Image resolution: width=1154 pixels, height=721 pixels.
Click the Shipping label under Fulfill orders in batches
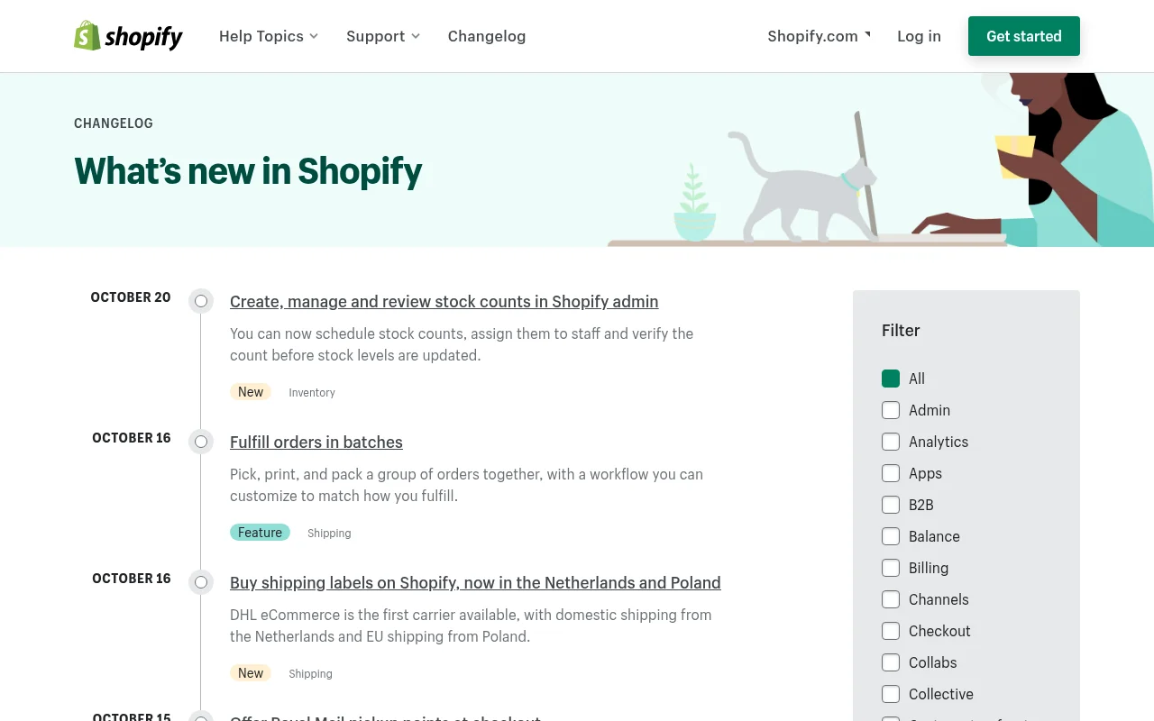[329, 533]
